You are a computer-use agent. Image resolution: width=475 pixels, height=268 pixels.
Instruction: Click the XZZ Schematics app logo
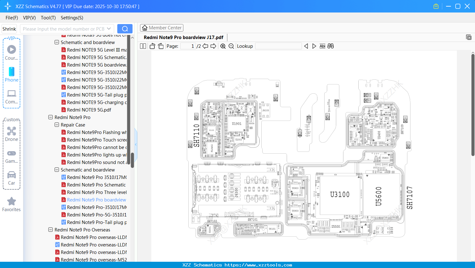8,6
